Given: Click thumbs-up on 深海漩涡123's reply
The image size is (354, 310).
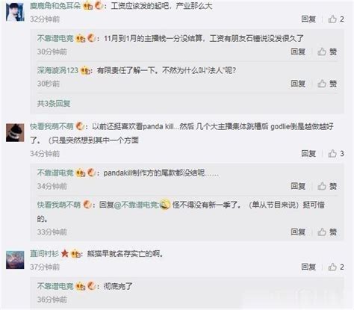Looking at the screenshot, I should click(327, 84).
